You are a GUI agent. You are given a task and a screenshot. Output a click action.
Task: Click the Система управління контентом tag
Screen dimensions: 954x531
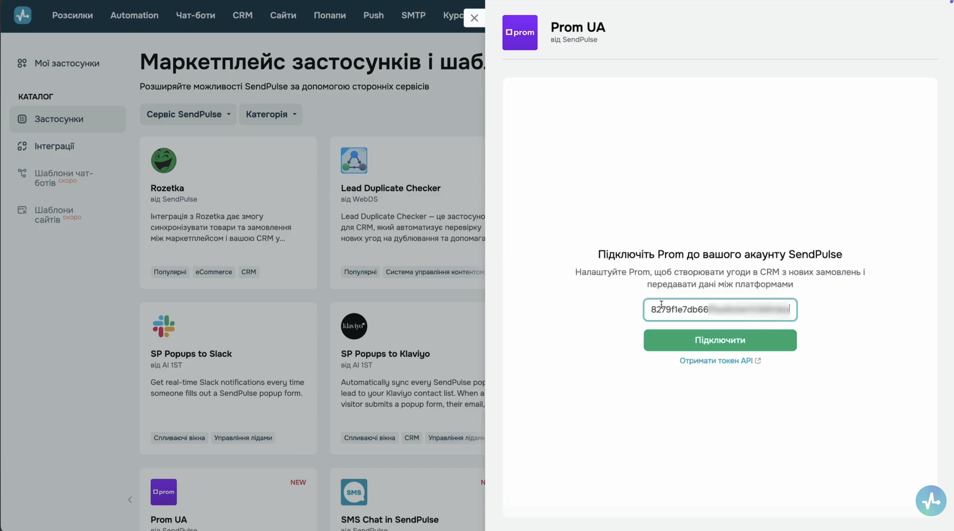coord(435,272)
